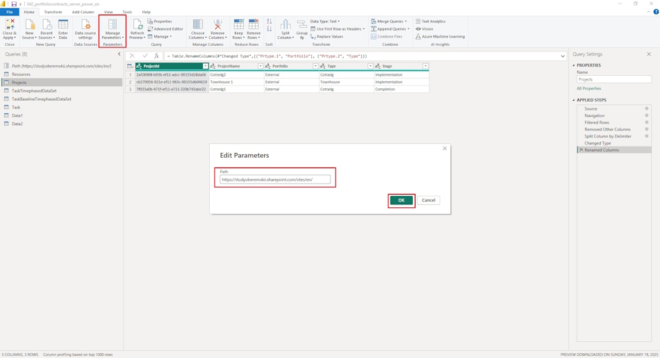Click Replace Values
Viewport: 660px width, 358px height.
tap(327, 37)
